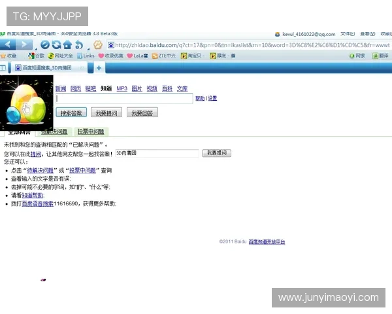Open the LaLa heart bookmark
The height and width of the screenshot is (314, 392).
[x=137, y=56]
